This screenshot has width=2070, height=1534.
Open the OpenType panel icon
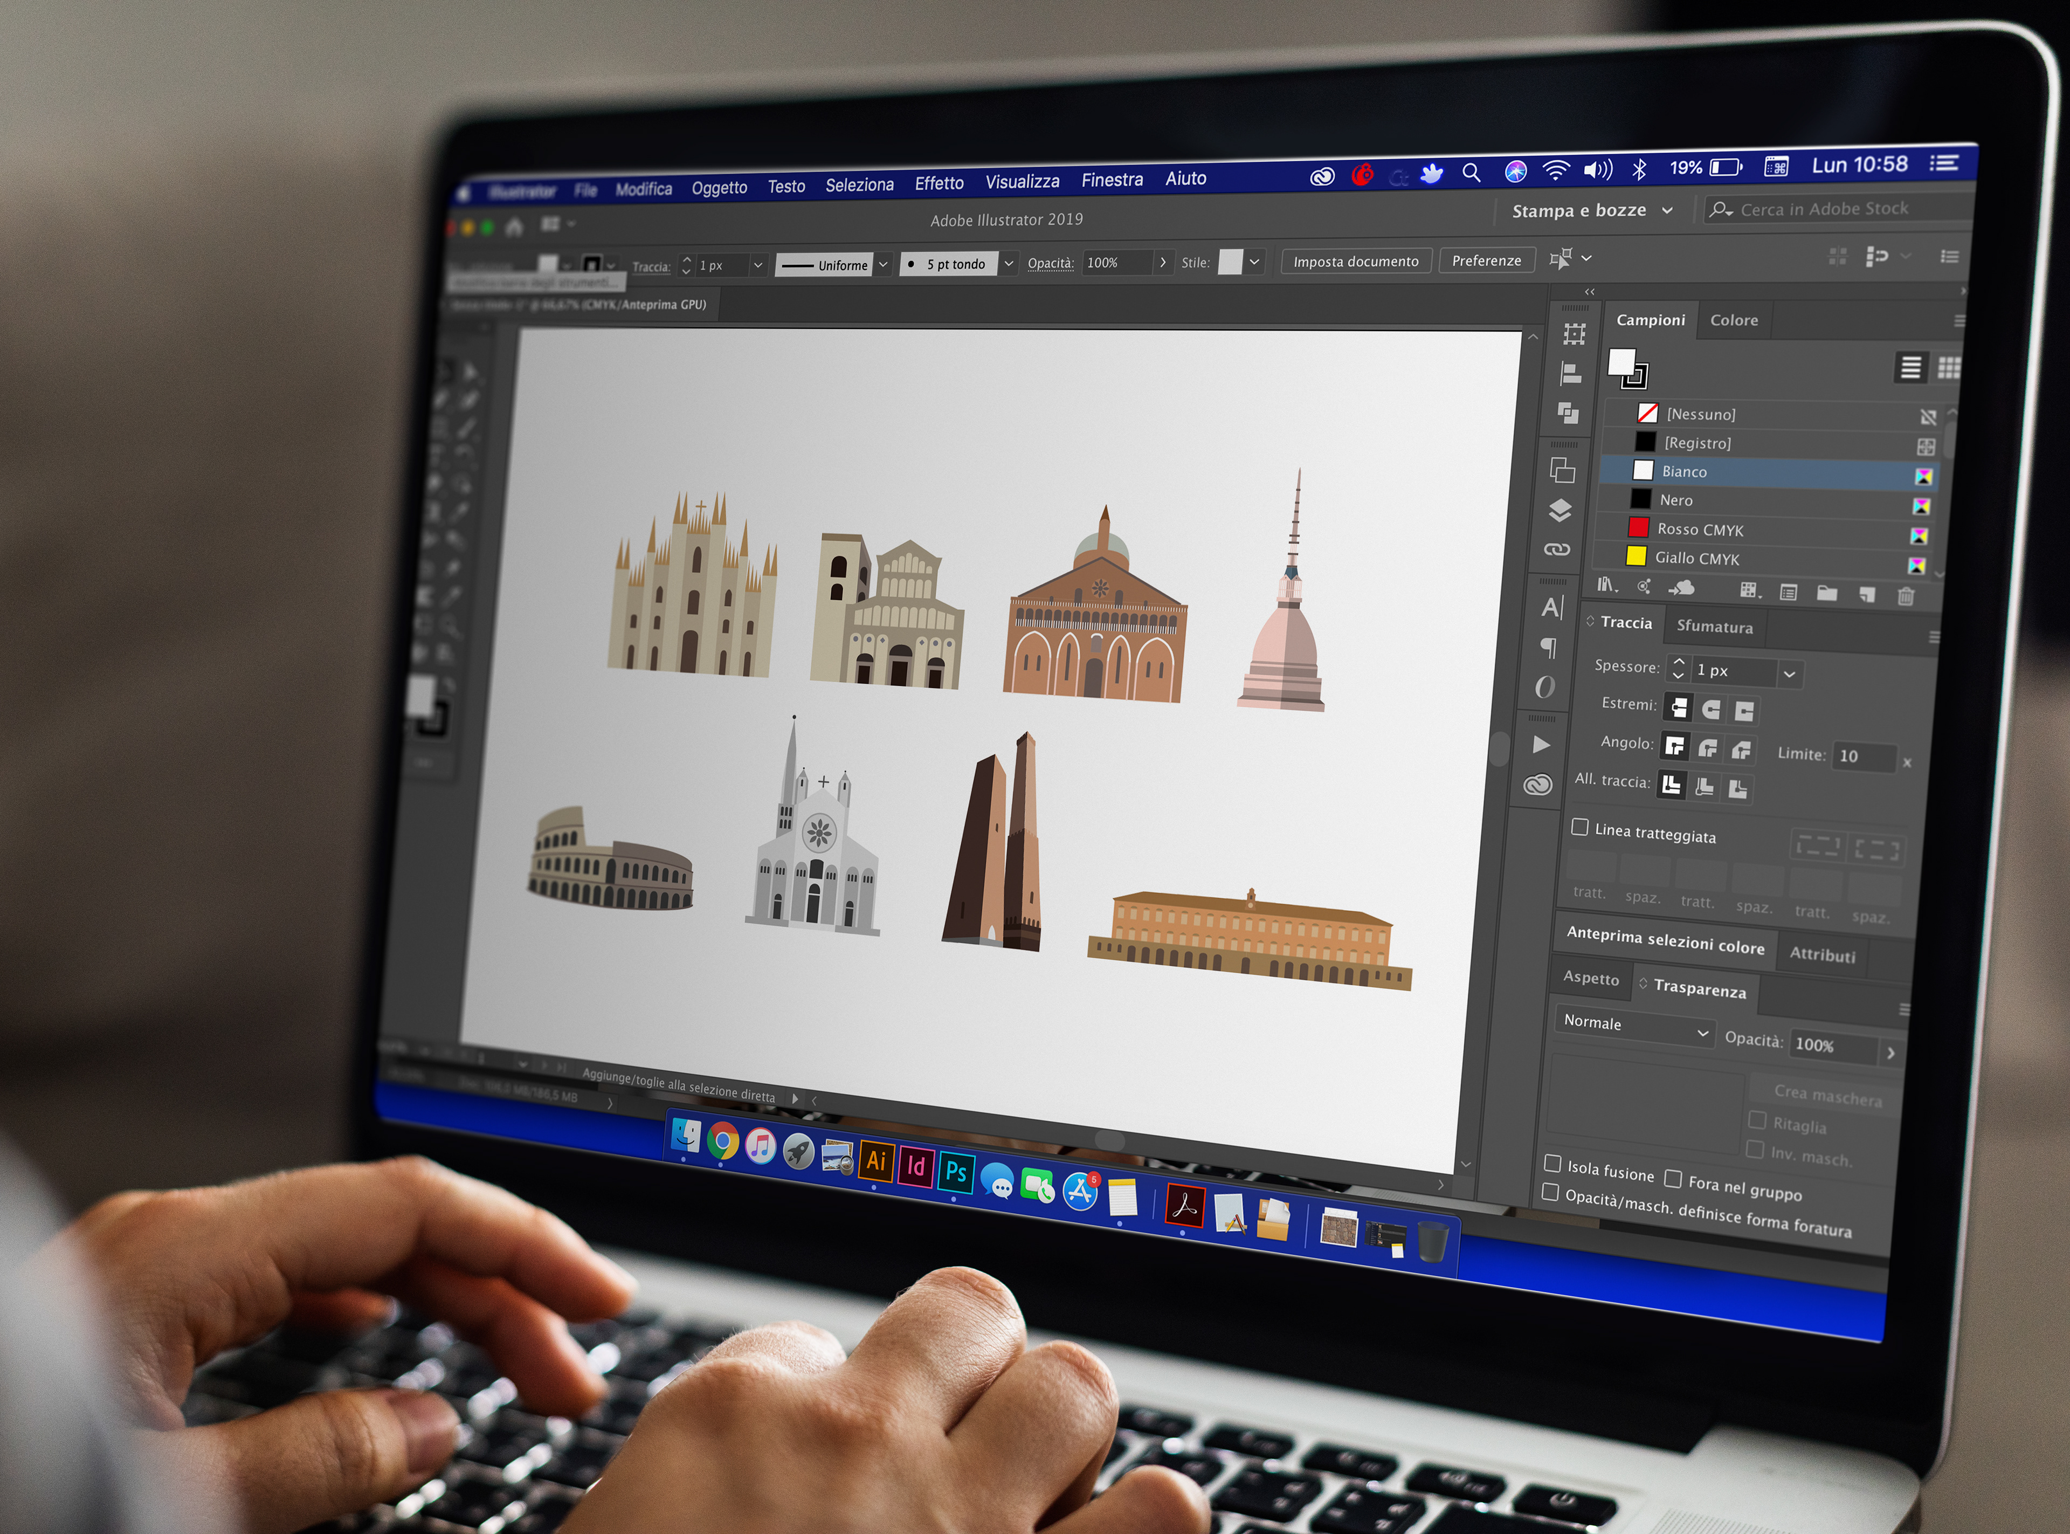click(x=1544, y=687)
